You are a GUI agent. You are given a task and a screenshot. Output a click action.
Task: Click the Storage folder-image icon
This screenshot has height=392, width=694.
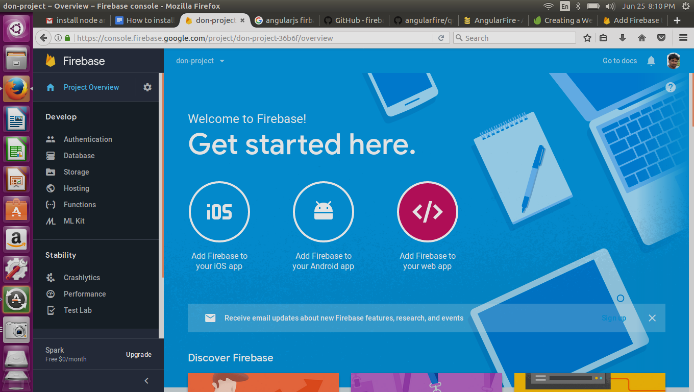pyautogui.click(x=51, y=172)
